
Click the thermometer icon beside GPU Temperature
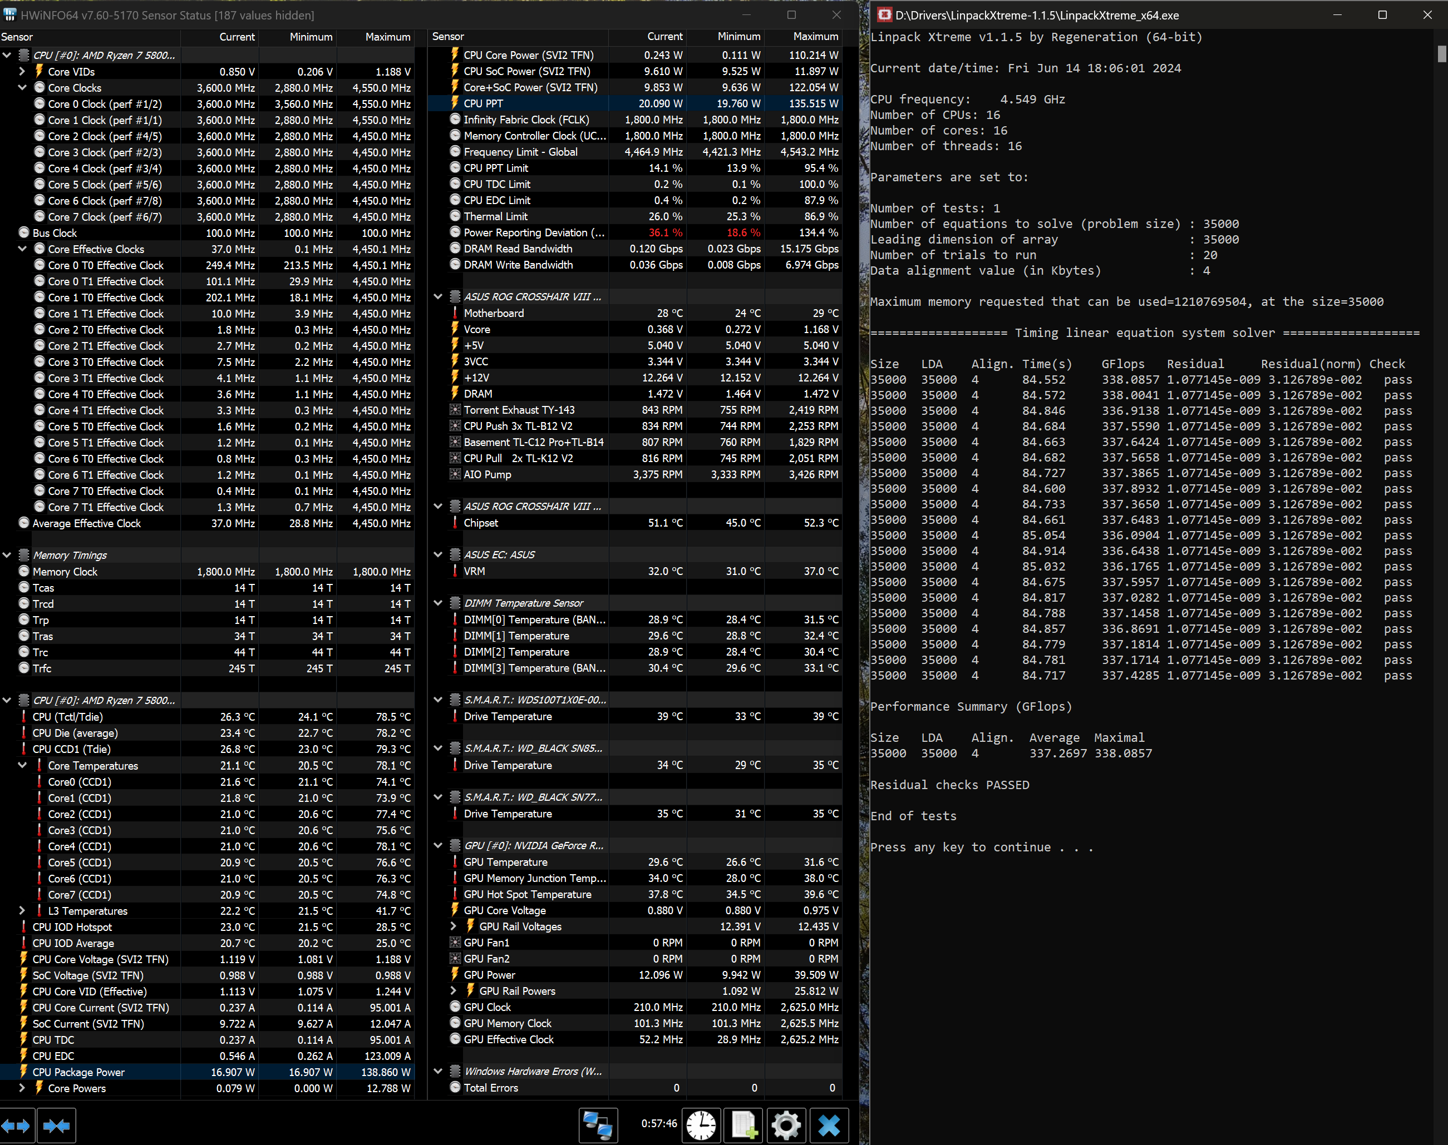click(455, 862)
